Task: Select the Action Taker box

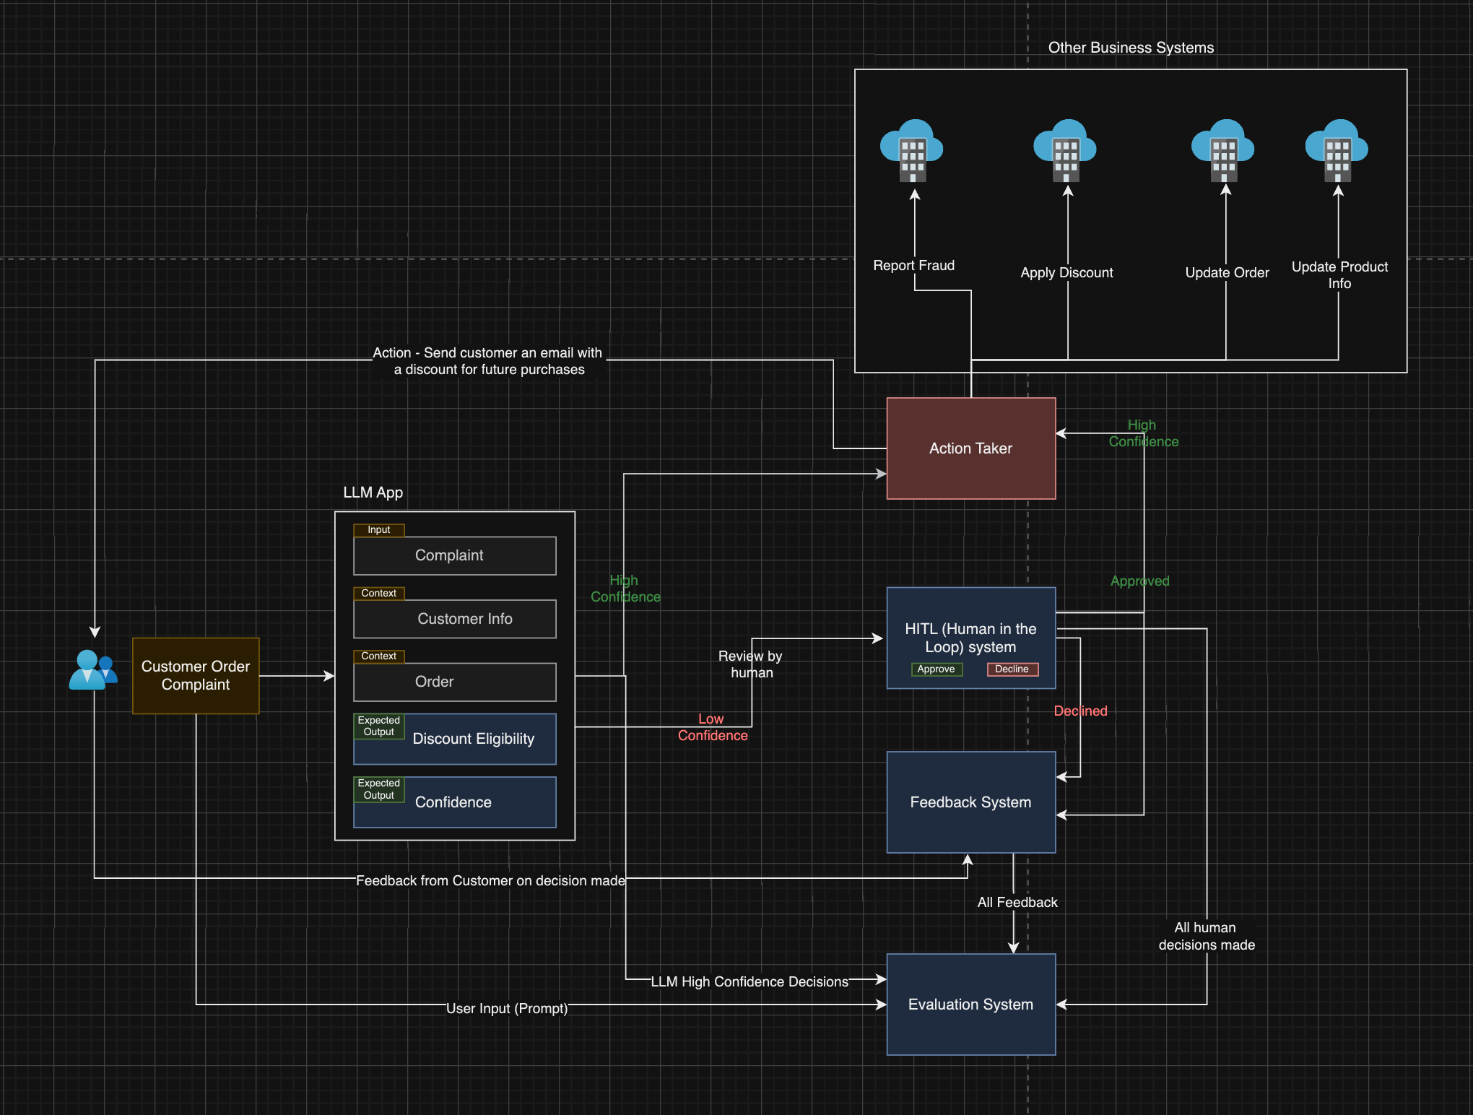Action: tap(970, 448)
